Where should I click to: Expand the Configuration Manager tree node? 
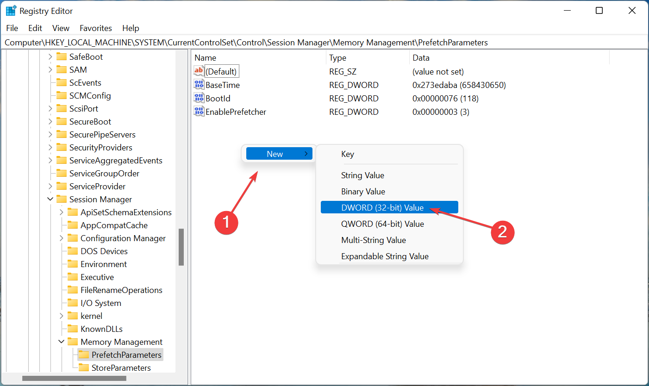[x=62, y=238]
